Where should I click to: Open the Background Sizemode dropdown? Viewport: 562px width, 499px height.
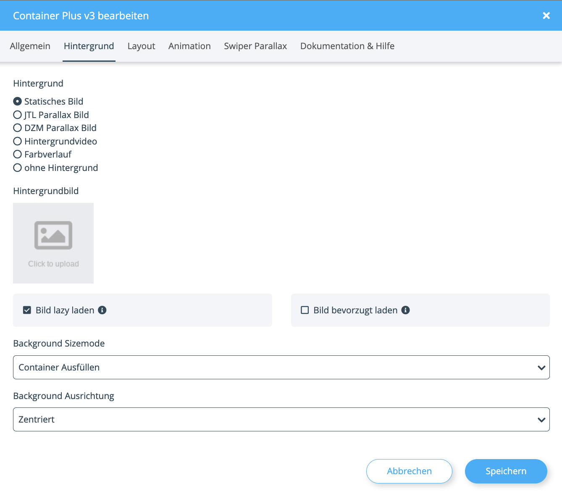(x=281, y=367)
